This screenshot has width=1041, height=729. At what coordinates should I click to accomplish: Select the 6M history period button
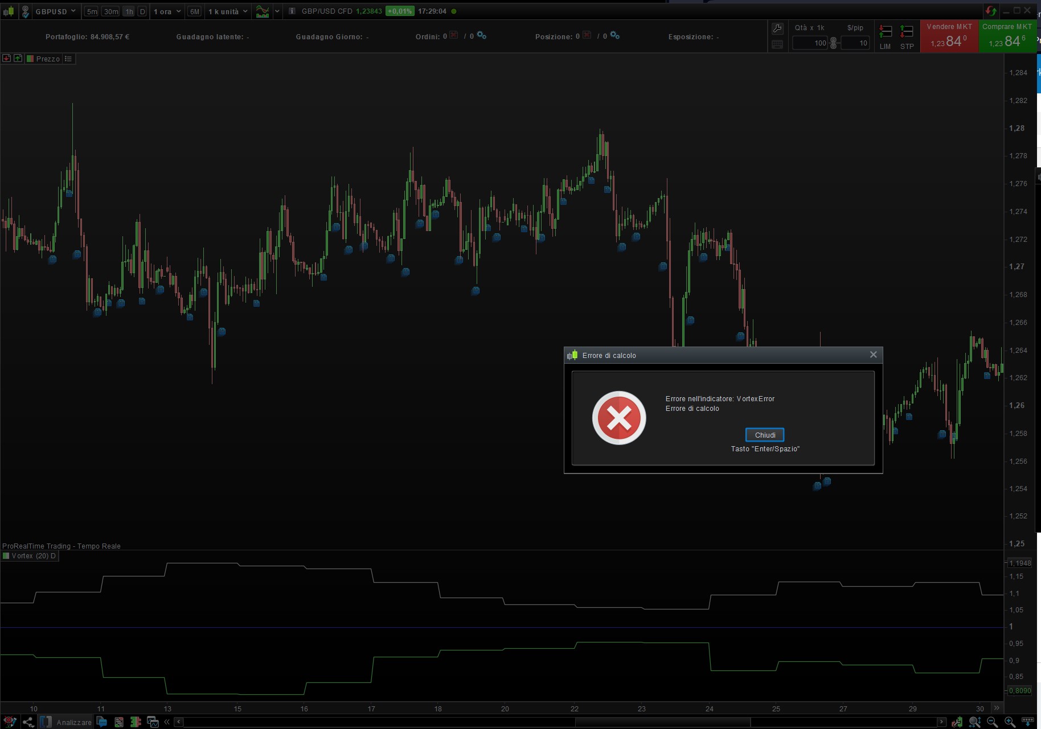click(x=195, y=11)
